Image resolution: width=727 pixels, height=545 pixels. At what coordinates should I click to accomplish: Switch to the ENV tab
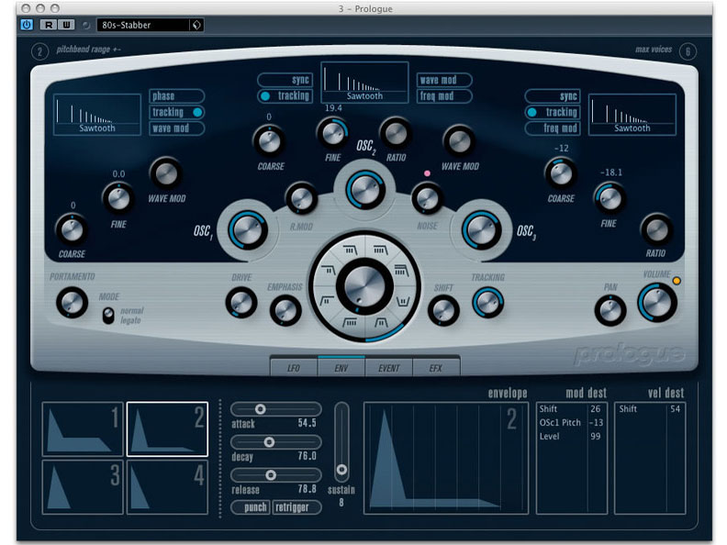341,368
